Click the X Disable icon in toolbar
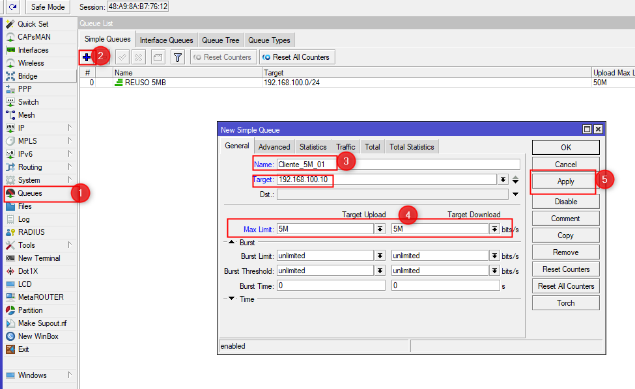635x389 pixels. click(138, 57)
